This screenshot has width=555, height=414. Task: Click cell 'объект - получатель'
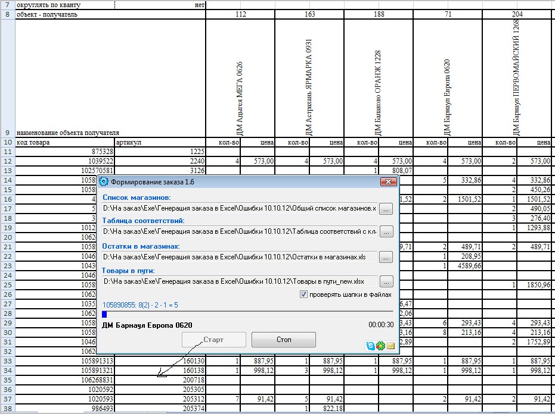110,14
